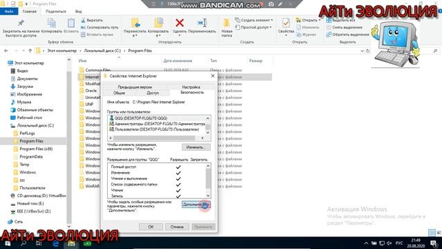Screen dimensions: 442x249
Task: Click the РУС language indicator
Action: pyautogui.click(x=399, y=243)
